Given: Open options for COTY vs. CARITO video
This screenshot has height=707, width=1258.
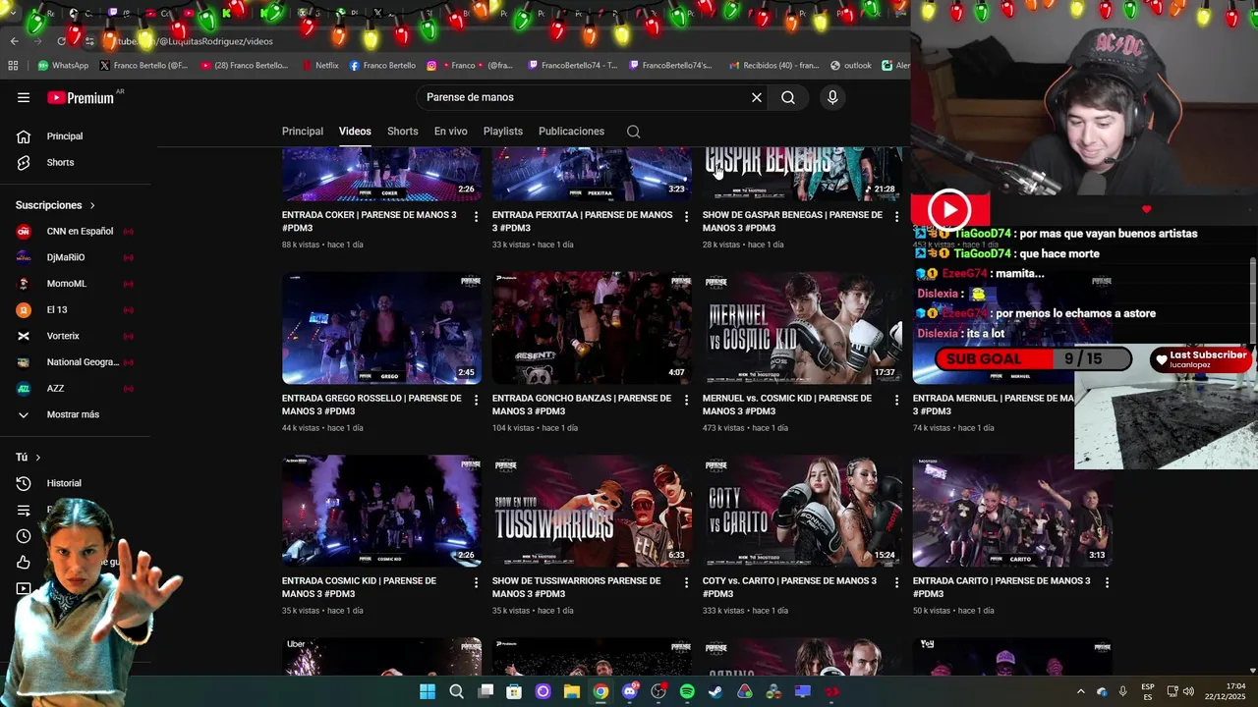Looking at the screenshot, I should click(896, 582).
